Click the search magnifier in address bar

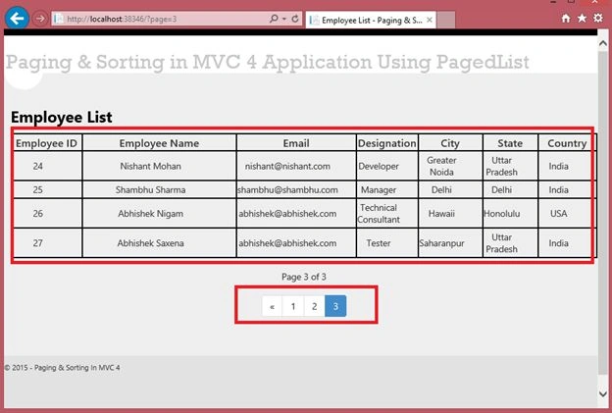[274, 19]
